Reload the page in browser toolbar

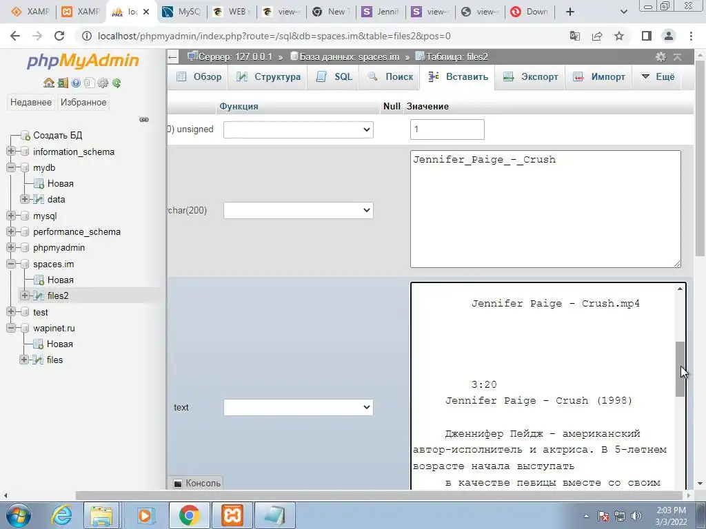click(59, 36)
